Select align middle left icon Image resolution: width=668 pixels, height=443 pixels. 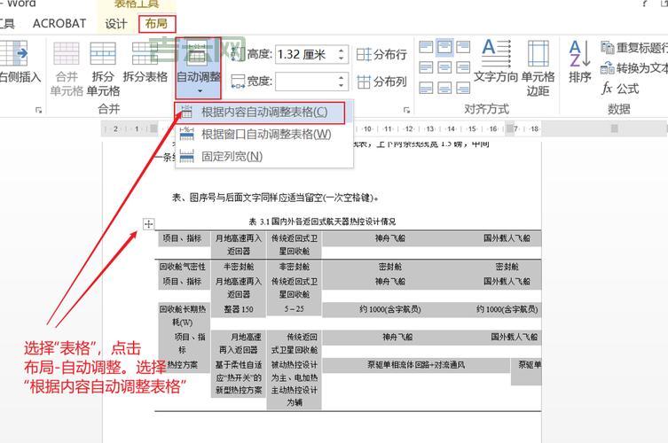[x=426, y=67]
